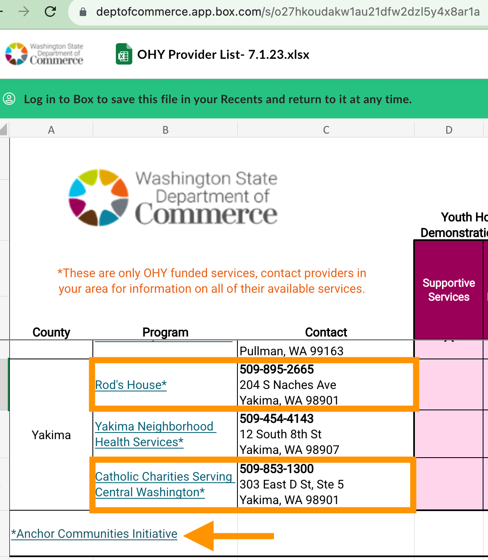Click the Yakima county cell

click(x=51, y=435)
